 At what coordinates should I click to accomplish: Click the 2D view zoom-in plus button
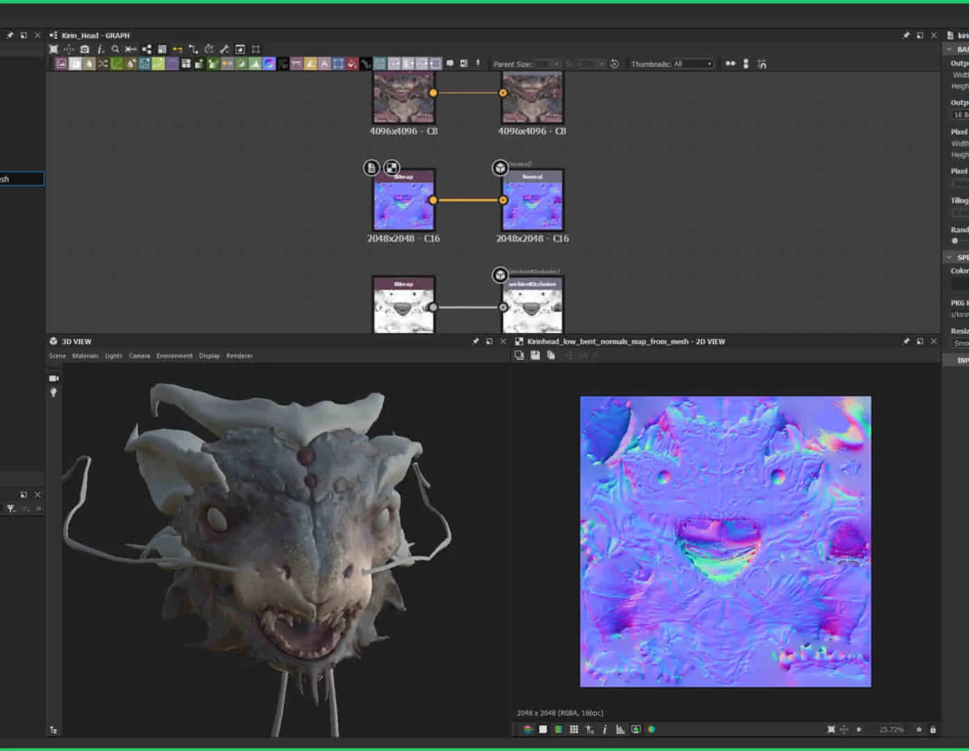pyautogui.click(x=919, y=729)
